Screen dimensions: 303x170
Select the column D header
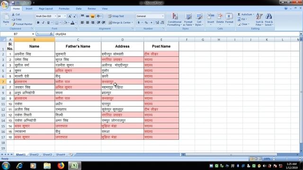pos(122,40)
